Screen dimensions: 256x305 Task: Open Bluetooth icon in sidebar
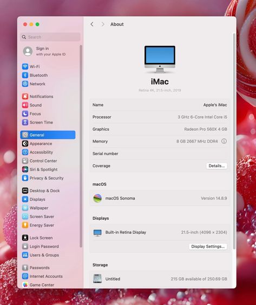(x=25, y=75)
